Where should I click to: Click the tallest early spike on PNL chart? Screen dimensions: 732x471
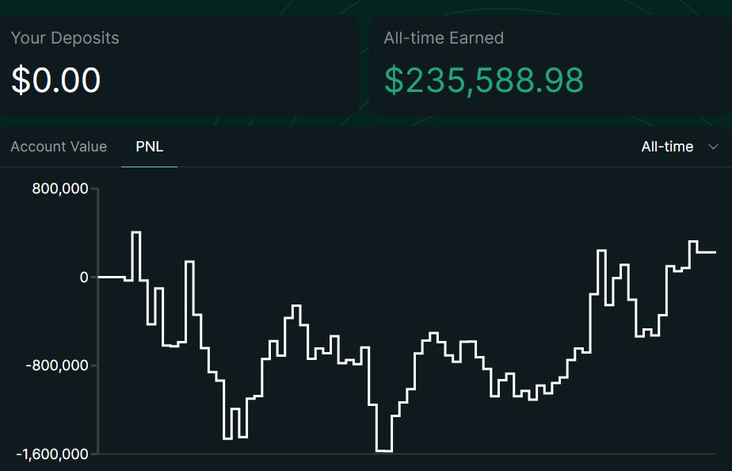tap(135, 232)
